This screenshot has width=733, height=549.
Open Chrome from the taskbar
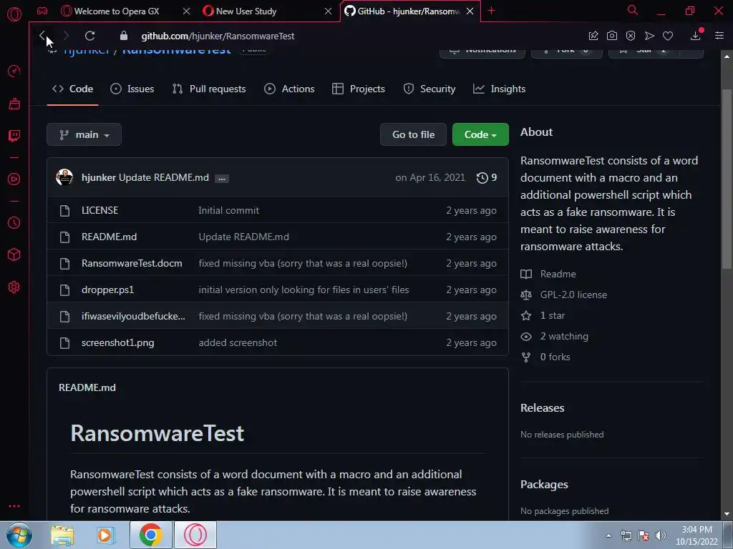pyautogui.click(x=150, y=535)
